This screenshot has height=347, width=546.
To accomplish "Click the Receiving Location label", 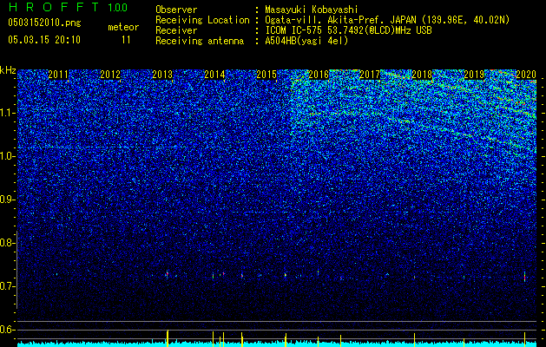I will pyautogui.click(x=202, y=20).
